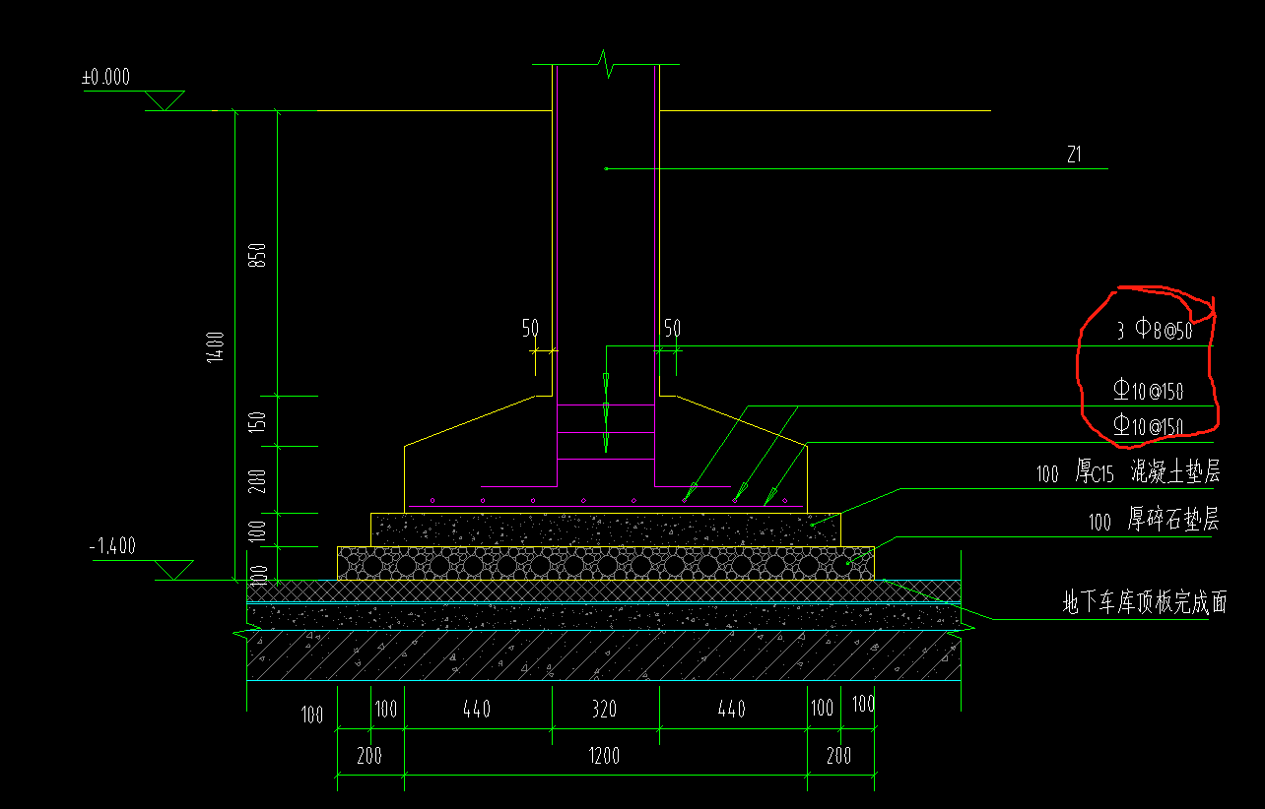Select the -1.400 elevation label

point(112,547)
